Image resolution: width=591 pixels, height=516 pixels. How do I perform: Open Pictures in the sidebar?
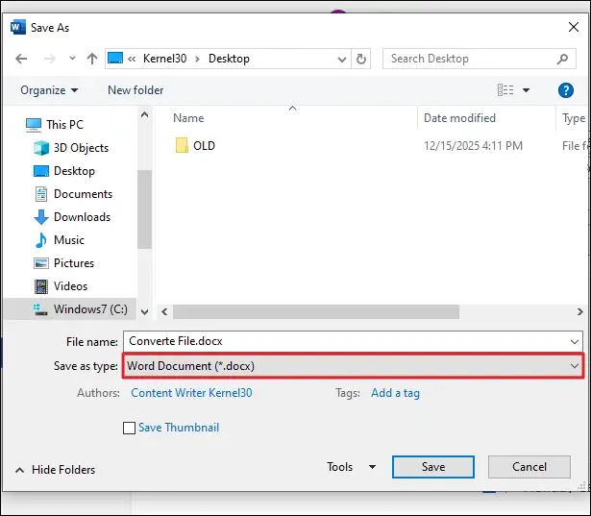click(x=64, y=263)
